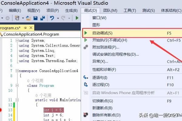This screenshot has height=121, width=182.
Task: Click the pin icon on Program.cs tab
Action: click(25, 28)
